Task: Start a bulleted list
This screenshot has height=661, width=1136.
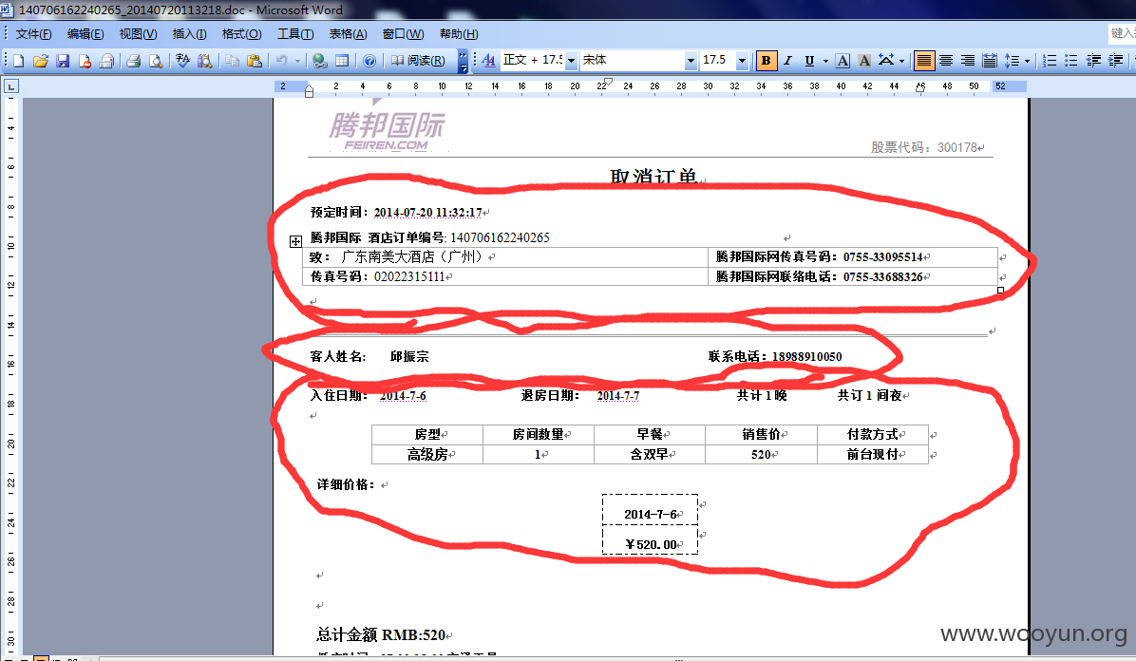Action: 1070,61
